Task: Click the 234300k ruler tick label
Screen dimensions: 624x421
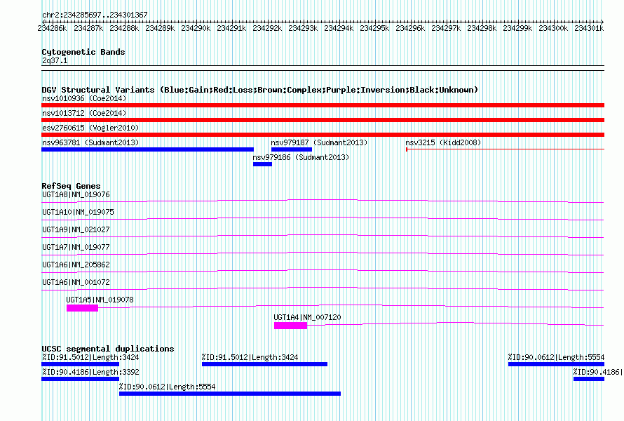Action: point(553,28)
